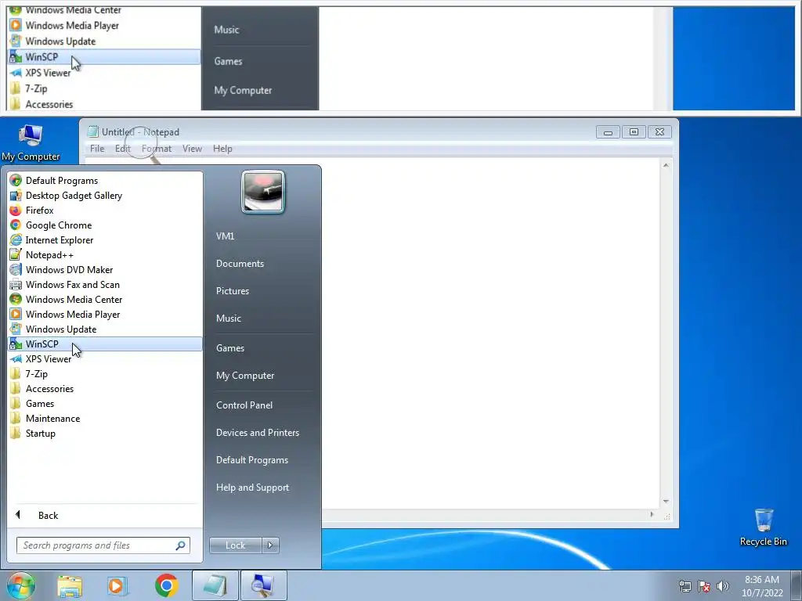802x601 pixels.
Task: Open Games link in right pane
Action: click(x=230, y=348)
